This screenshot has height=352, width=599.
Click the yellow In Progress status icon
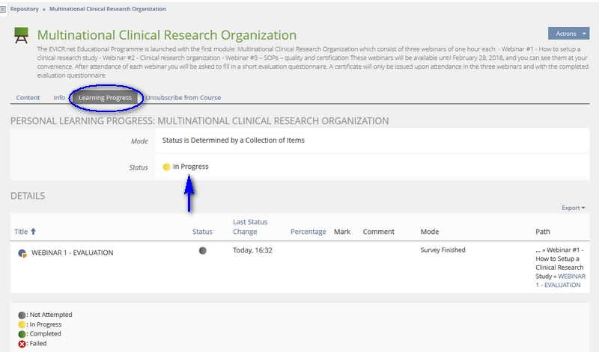point(166,167)
